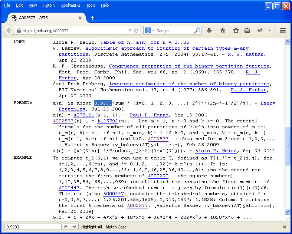Viewport: 292px width, 234px height.
Task: Open Accurate estimation of binary partitions link
Action: [x=189, y=84]
